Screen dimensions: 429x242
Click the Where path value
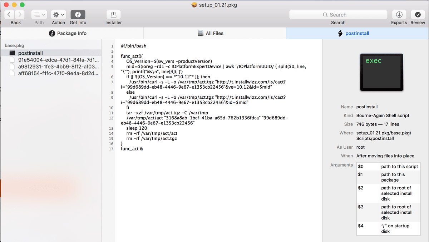click(x=384, y=135)
